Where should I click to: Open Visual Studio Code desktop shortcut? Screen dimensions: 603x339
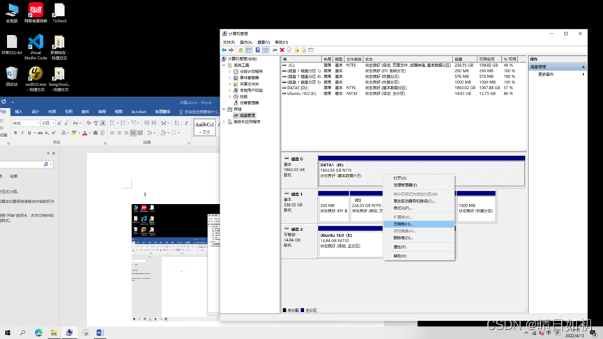[x=36, y=47]
